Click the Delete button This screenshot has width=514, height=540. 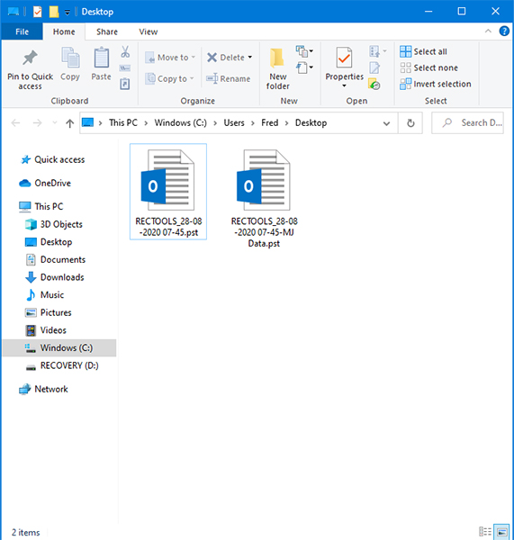226,58
